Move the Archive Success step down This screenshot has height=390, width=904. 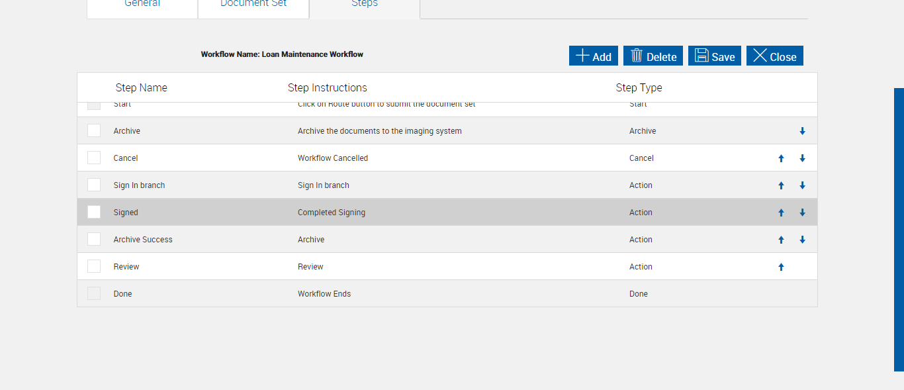pos(802,240)
